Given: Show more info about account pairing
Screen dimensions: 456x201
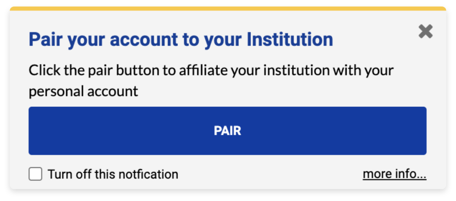Looking at the screenshot, I should coord(394,174).
